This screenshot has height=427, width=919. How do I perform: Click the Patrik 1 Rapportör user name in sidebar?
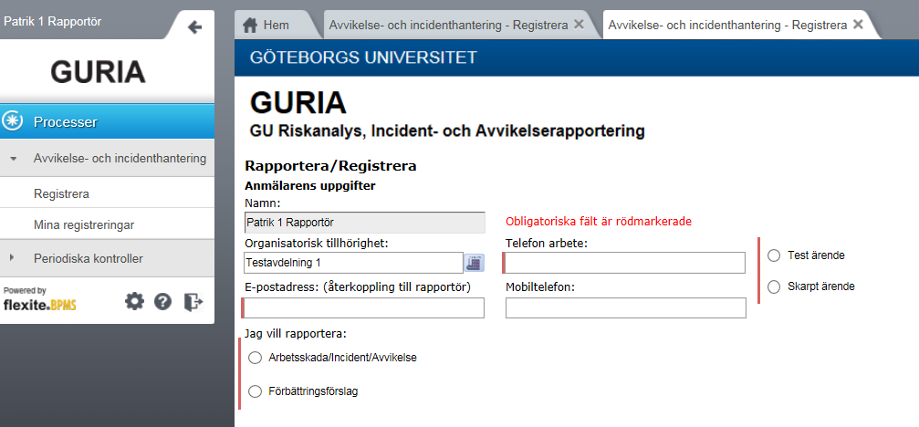(53, 22)
